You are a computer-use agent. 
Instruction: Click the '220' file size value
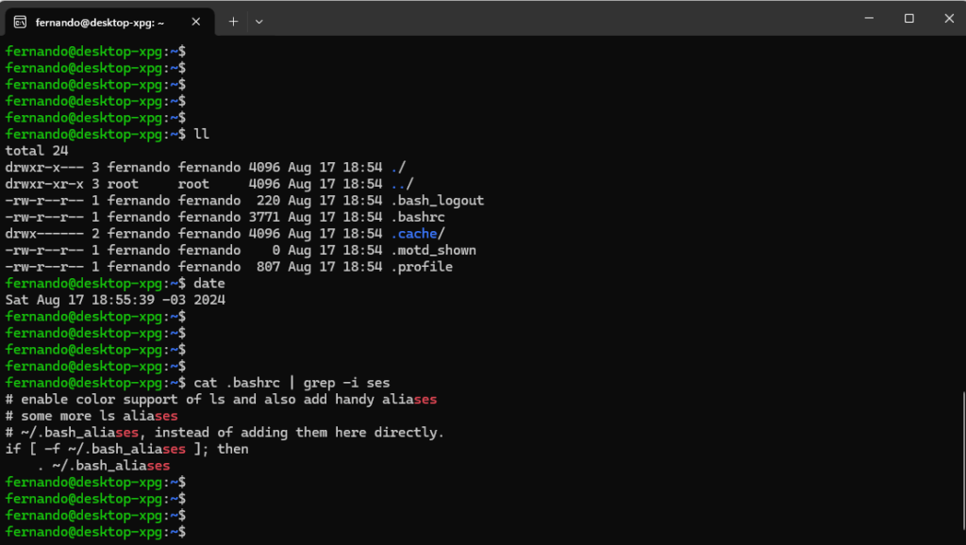tap(268, 201)
